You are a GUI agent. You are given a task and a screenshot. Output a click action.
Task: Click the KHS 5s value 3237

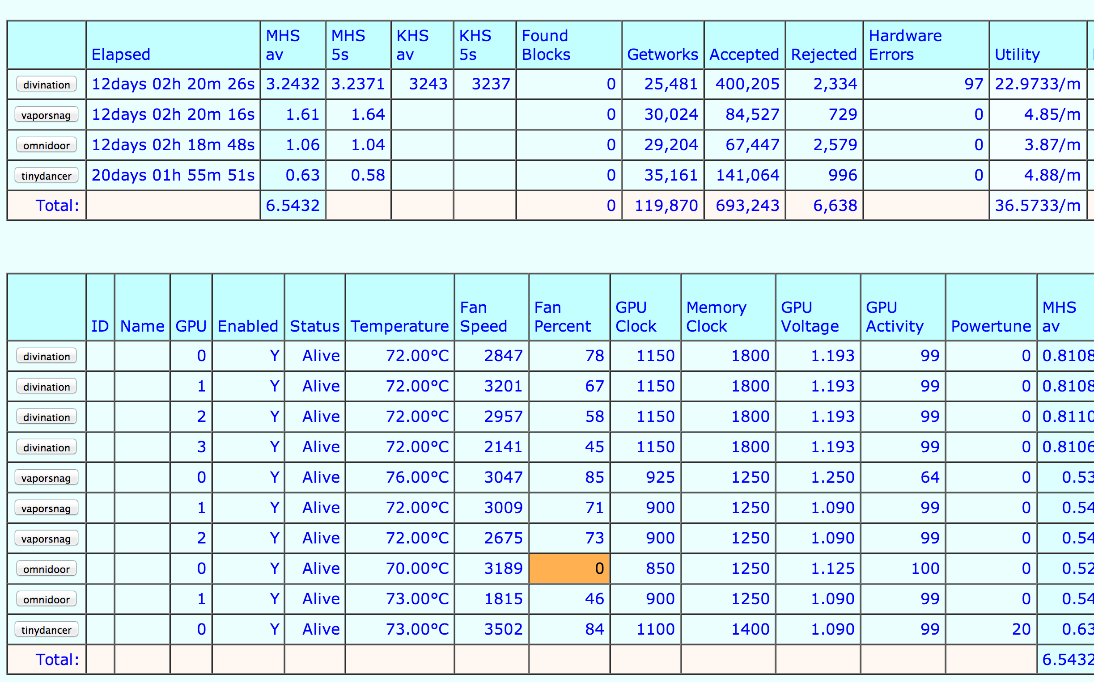pyautogui.click(x=491, y=84)
